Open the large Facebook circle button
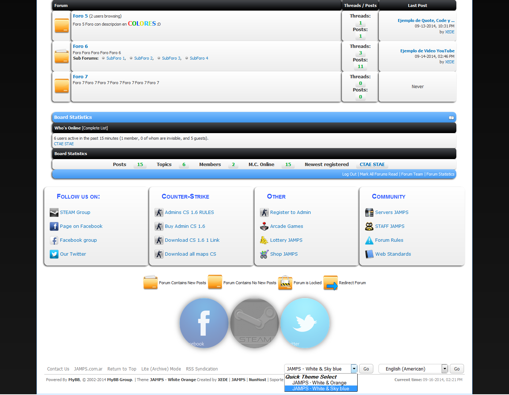The image size is (509, 395). (204, 323)
